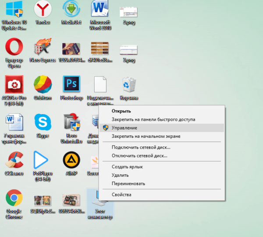Viewport: 263px width, 237px height.
Task: Launch the Skype desktop icon
Action: pos(43,122)
